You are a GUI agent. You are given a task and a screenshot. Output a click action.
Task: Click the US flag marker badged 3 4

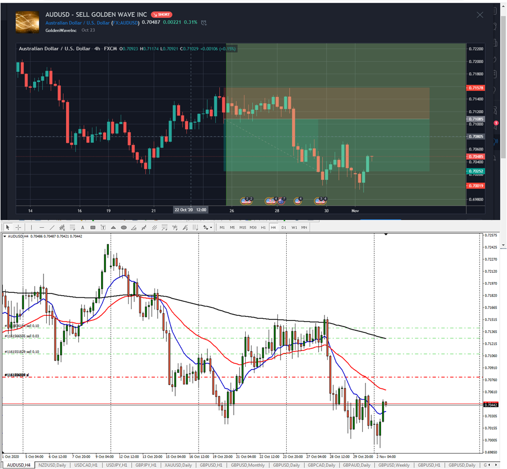pos(320,201)
